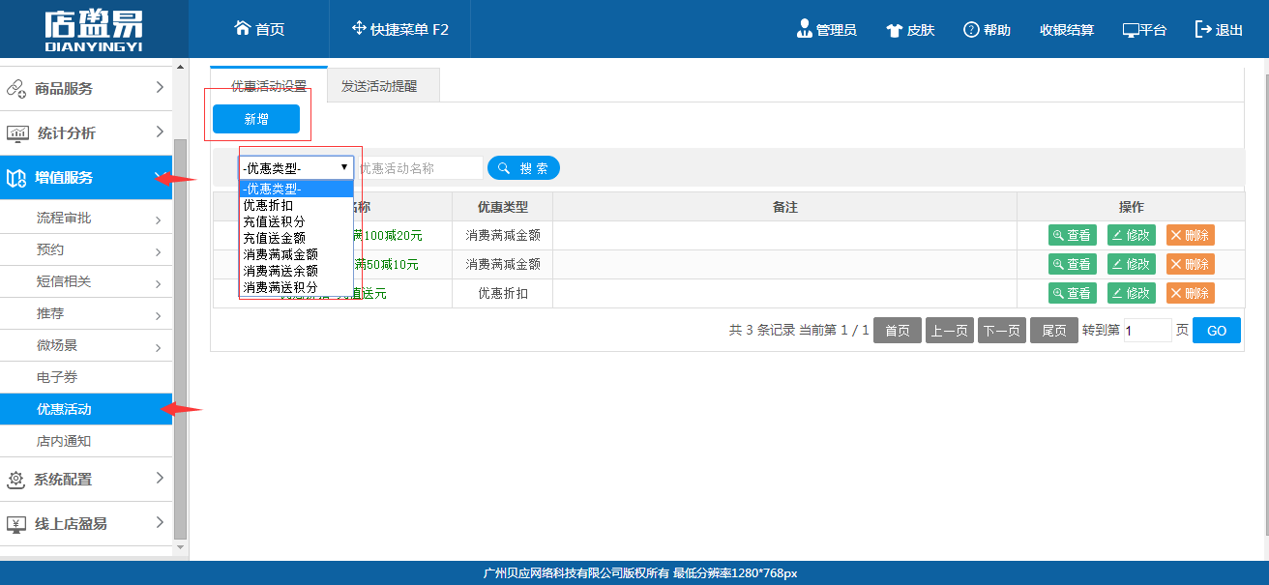Screen dimensions: 1269x585
Task: Click the 备注 column header
Action: click(x=784, y=207)
